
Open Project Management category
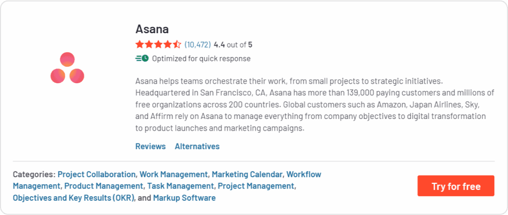pos(256,186)
